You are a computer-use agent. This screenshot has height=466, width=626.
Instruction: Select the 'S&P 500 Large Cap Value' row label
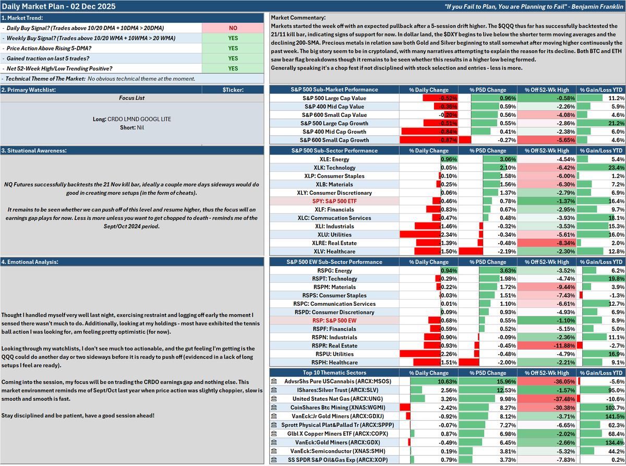[334, 98]
